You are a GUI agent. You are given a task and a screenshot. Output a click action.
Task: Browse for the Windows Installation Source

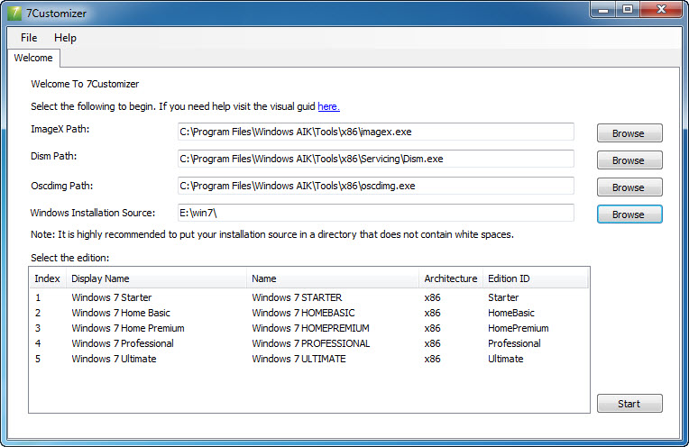[x=629, y=214]
